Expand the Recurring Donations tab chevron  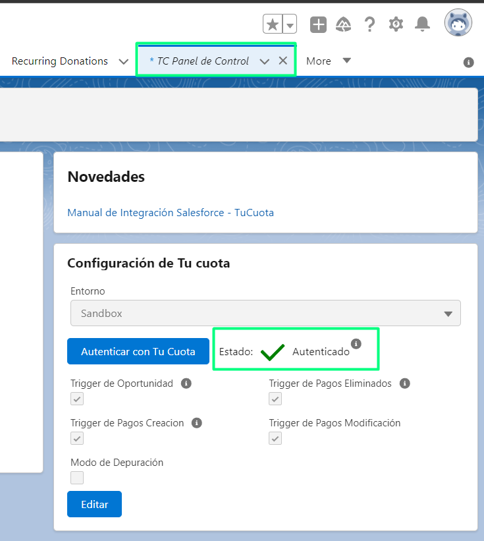[x=123, y=62]
